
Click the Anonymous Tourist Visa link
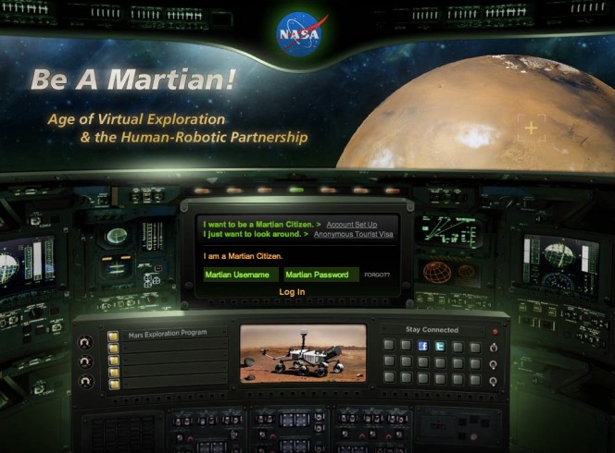354,235
